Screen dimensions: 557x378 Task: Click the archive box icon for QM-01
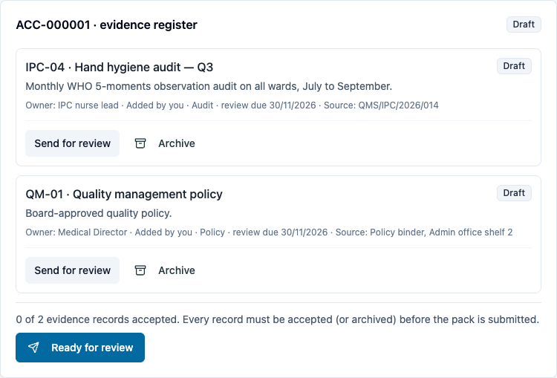pos(140,270)
